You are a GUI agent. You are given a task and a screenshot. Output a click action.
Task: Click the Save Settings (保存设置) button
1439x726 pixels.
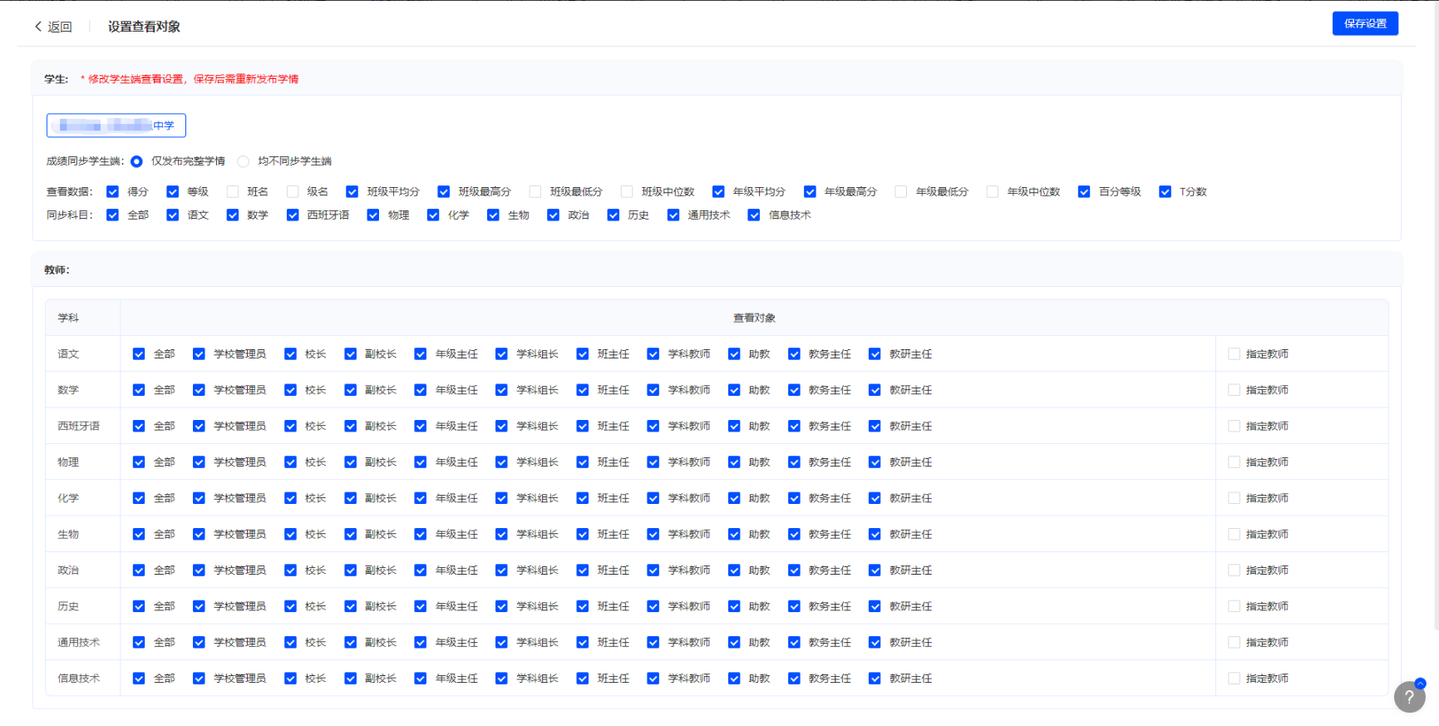click(1364, 23)
